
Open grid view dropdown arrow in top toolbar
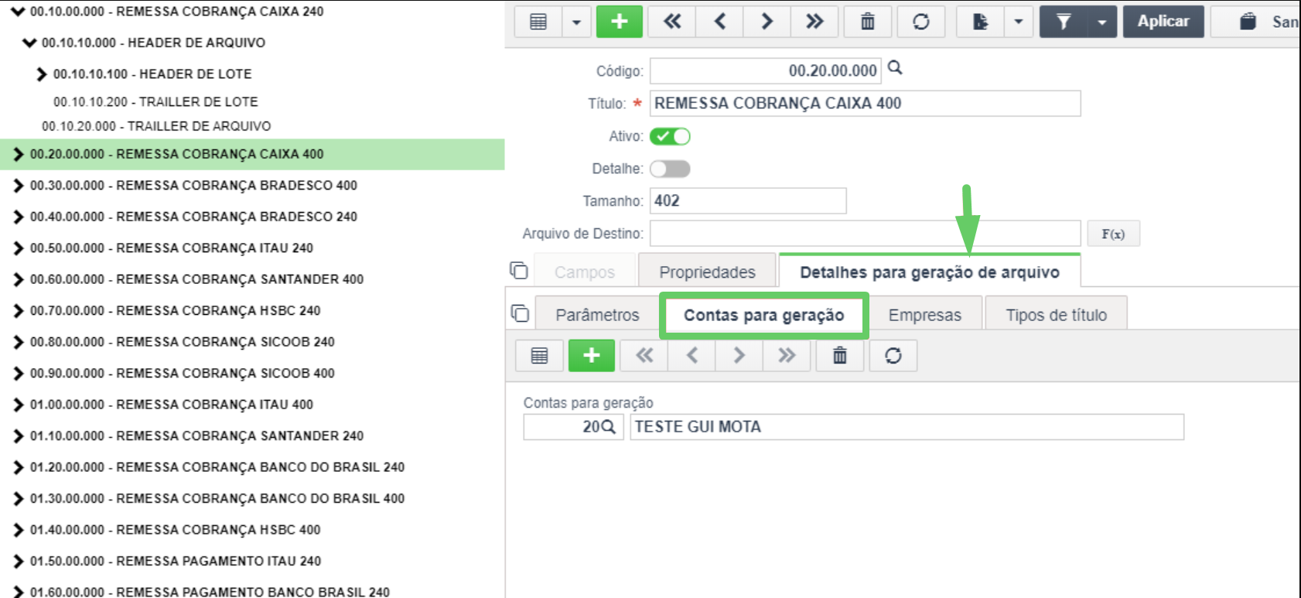pyautogui.click(x=576, y=22)
